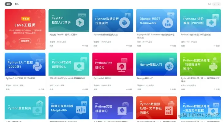Click title link Python3 进阶教程 2020全新版
This screenshot has height=122, width=224.
(x=196, y=34)
